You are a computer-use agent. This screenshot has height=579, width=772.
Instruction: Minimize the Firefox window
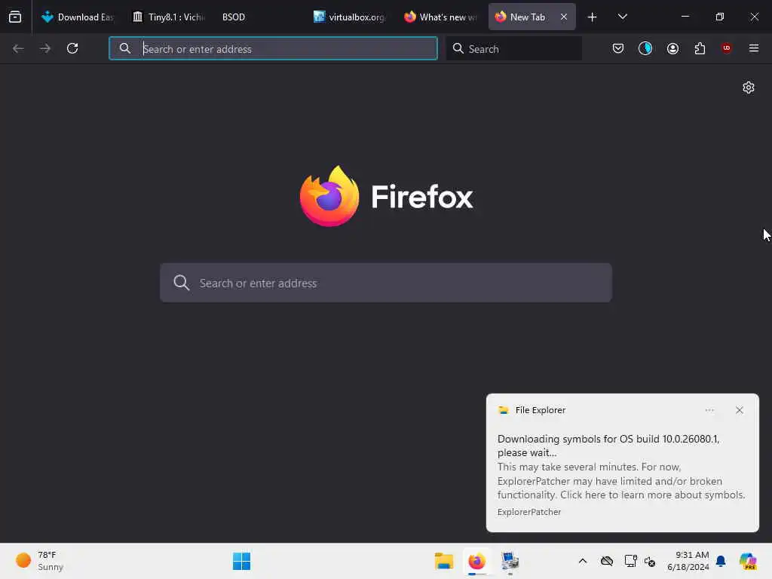[x=685, y=17]
